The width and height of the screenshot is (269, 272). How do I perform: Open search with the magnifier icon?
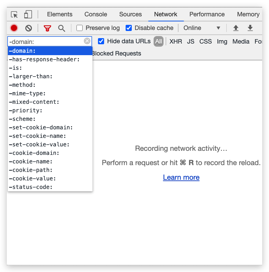61,28
